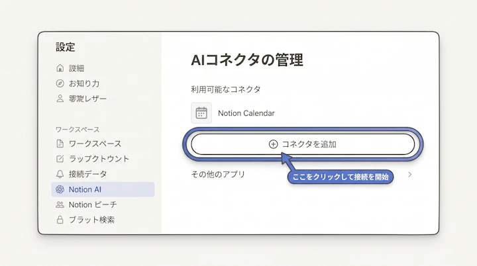The image size is (477, 266).
Task: Click the document icon beside ワークスペース item
Action: point(60,144)
